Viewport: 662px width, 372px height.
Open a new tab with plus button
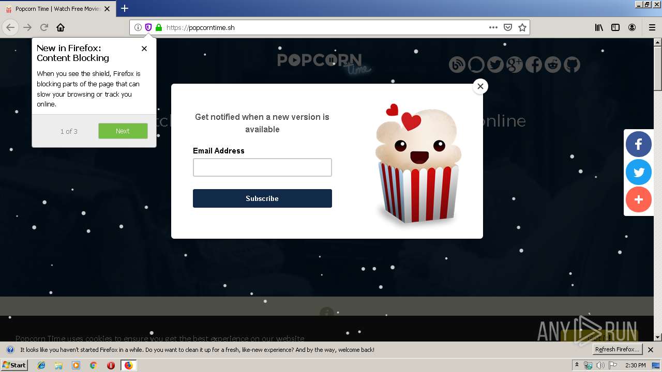(x=125, y=8)
